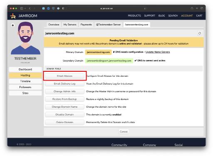
Task: Follow the Update Name Servers link
Action: point(158,52)
